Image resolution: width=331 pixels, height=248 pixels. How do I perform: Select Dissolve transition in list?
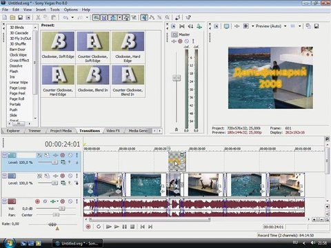click(x=16, y=66)
